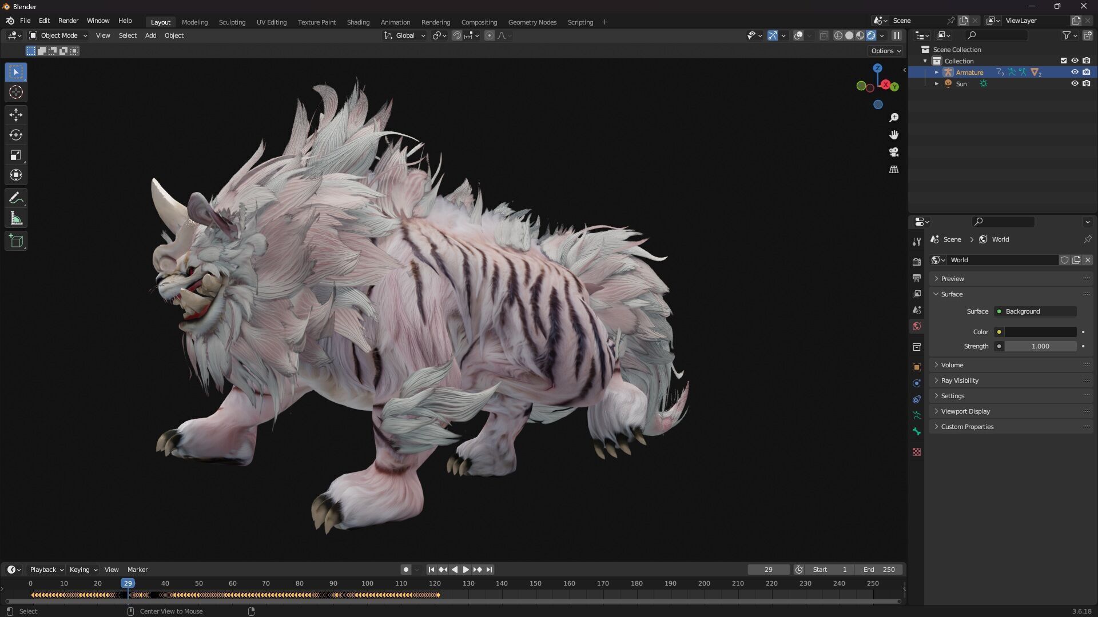Viewport: 1098px width, 617px height.
Task: Open Render properties tab
Action: (x=917, y=262)
